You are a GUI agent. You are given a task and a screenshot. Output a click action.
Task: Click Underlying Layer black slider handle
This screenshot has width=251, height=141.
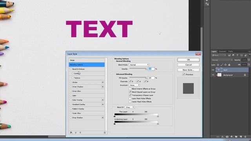coord(115,124)
